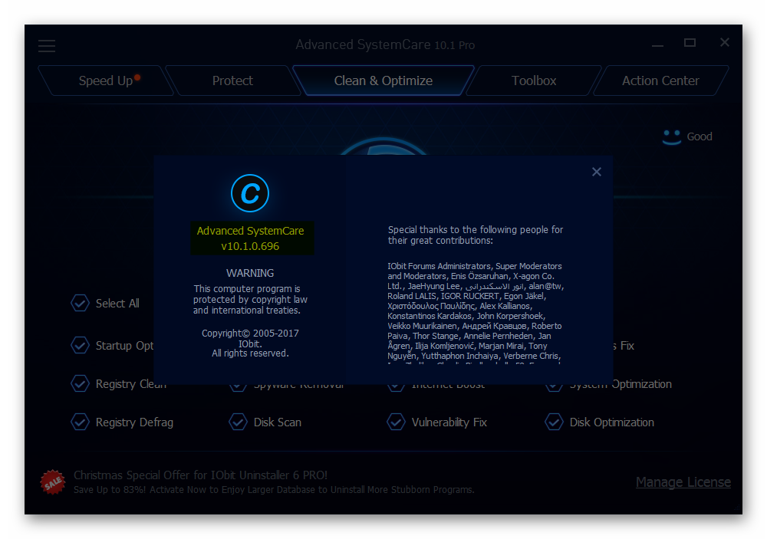Screen dimensions: 767x539
Task: Close the Advanced SystemCare main window
Action: click(725, 43)
